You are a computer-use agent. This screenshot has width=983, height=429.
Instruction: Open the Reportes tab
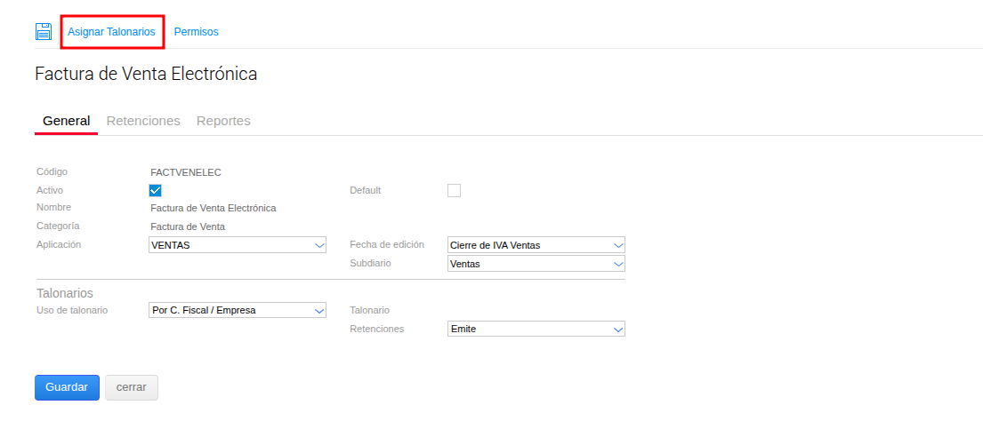point(223,121)
